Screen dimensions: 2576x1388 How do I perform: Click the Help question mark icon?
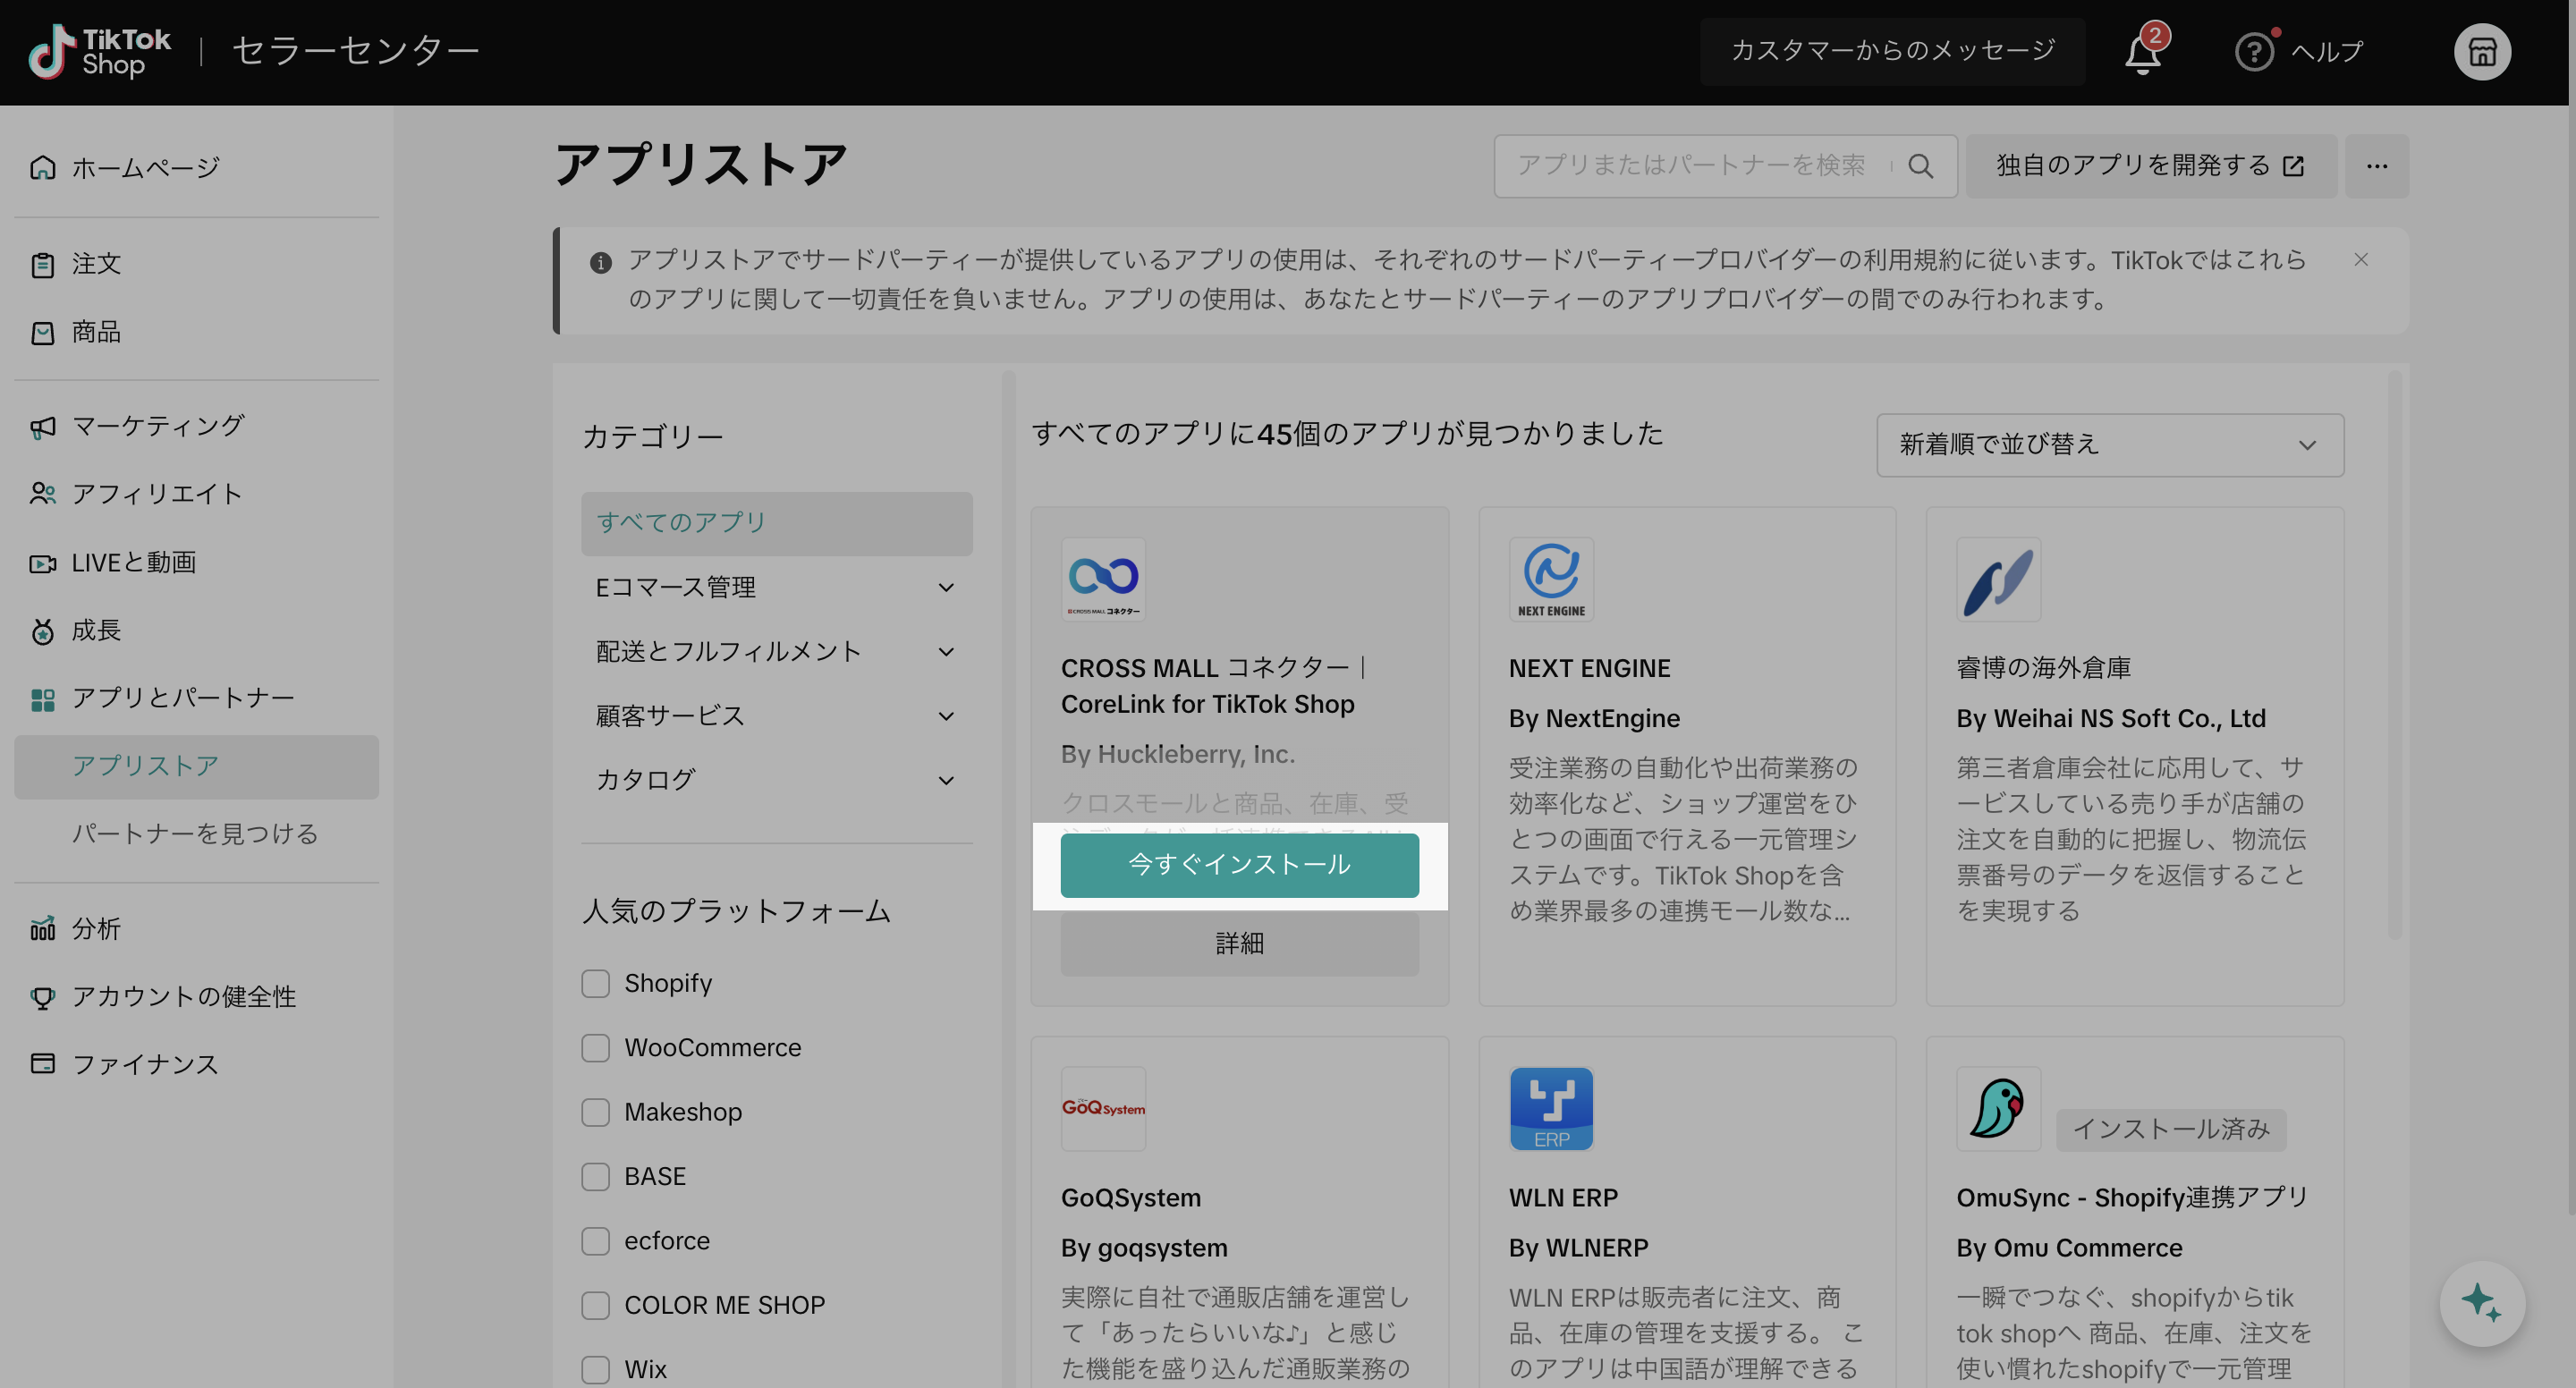point(2253,52)
